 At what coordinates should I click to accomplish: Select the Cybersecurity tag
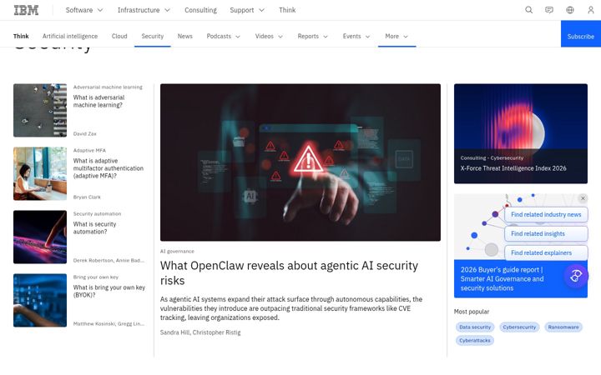[519, 327]
